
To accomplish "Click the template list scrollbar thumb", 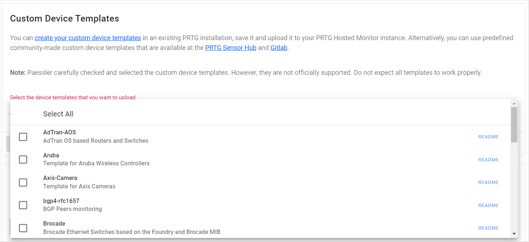I will pyautogui.click(x=514, y=124).
